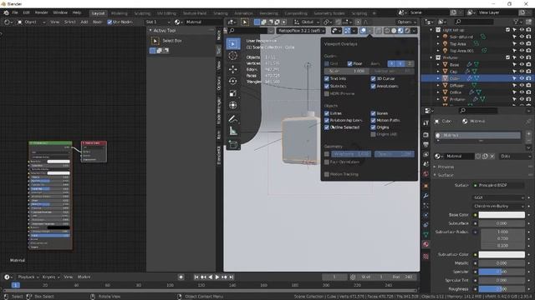Screen dimensions: 535x300
Task: Open the Viewport Overlays dropdown arrow
Action: pos(370,31)
